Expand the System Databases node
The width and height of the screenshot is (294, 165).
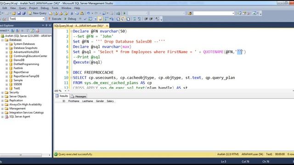[x=6, y=44]
